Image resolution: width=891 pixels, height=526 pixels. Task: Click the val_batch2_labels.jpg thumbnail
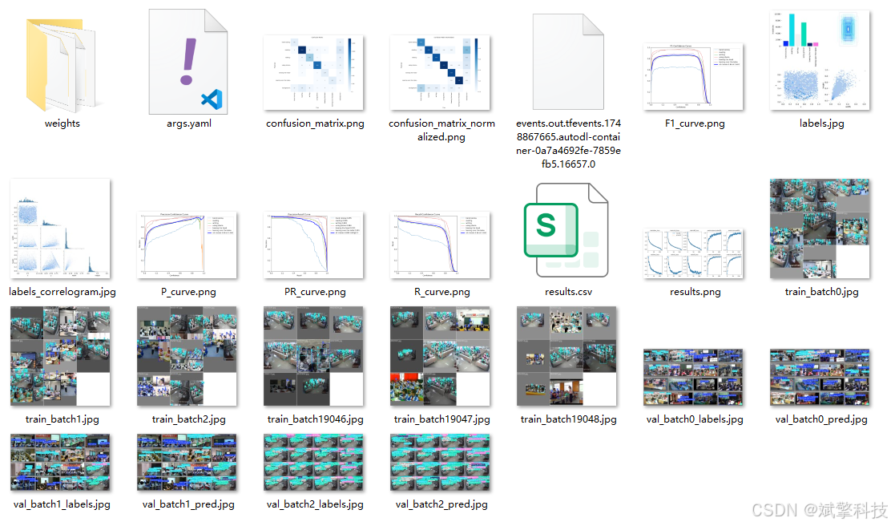click(x=315, y=463)
